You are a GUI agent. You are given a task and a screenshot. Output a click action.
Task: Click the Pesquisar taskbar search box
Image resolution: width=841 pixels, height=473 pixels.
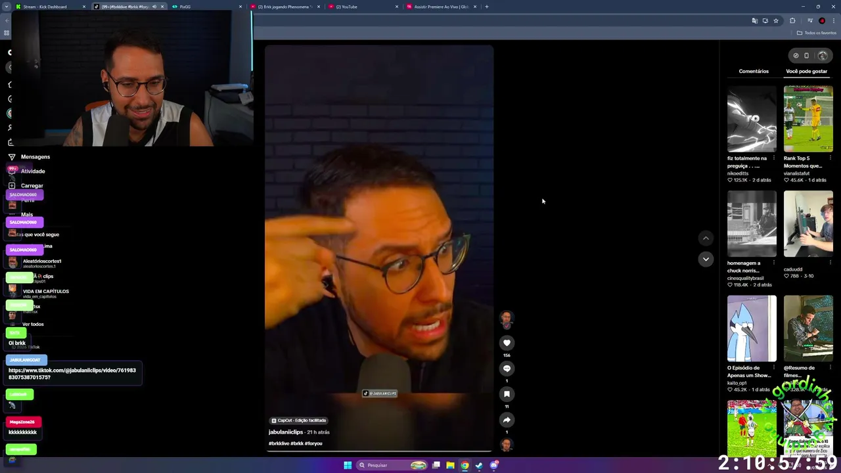392,465
